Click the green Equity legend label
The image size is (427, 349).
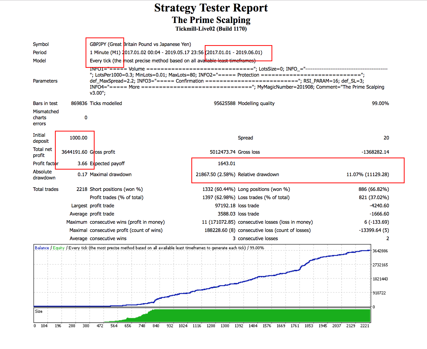[x=59, y=248]
